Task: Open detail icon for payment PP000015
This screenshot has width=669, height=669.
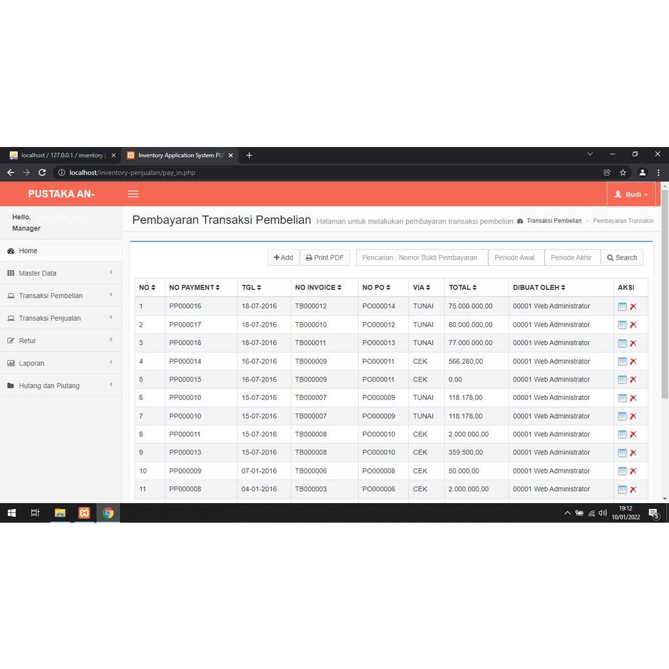Action: (622, 380)
